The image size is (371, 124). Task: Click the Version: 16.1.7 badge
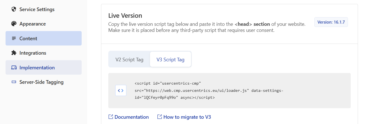(x=331, y=22)
